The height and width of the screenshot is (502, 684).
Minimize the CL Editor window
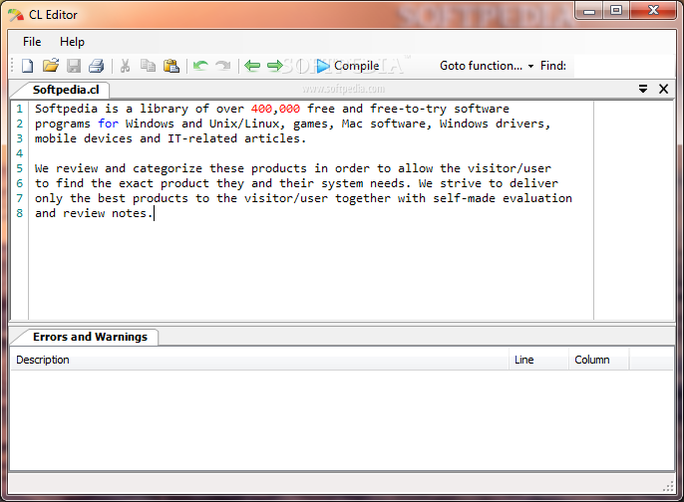click(589, 10)
